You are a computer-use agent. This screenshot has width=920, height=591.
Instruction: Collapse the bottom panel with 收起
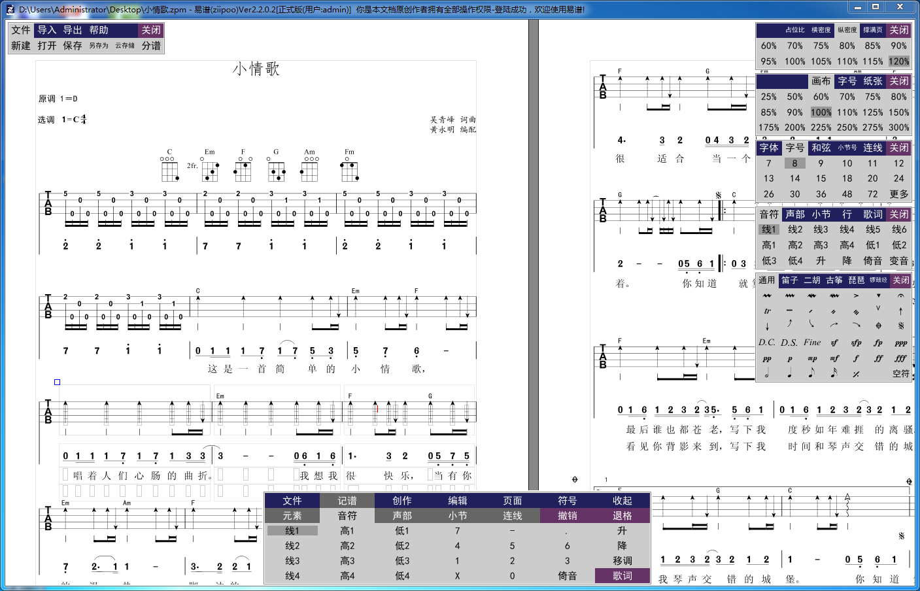click(622, 501)
